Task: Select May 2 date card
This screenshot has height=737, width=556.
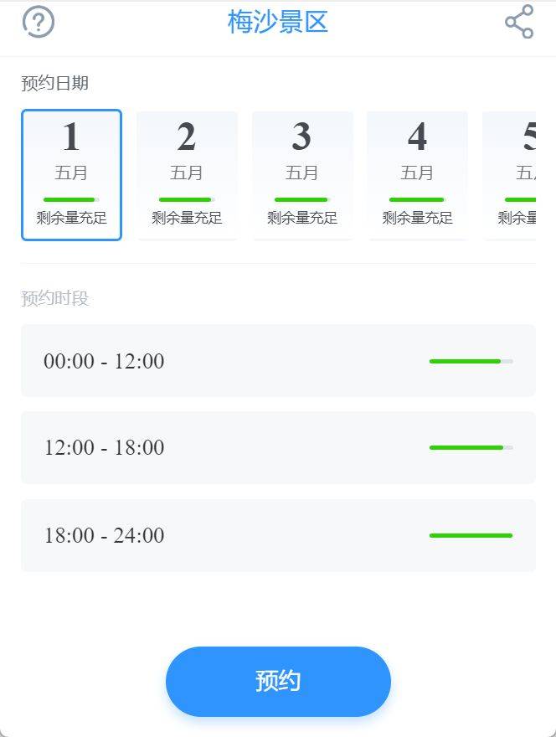Action: (187, 175)
